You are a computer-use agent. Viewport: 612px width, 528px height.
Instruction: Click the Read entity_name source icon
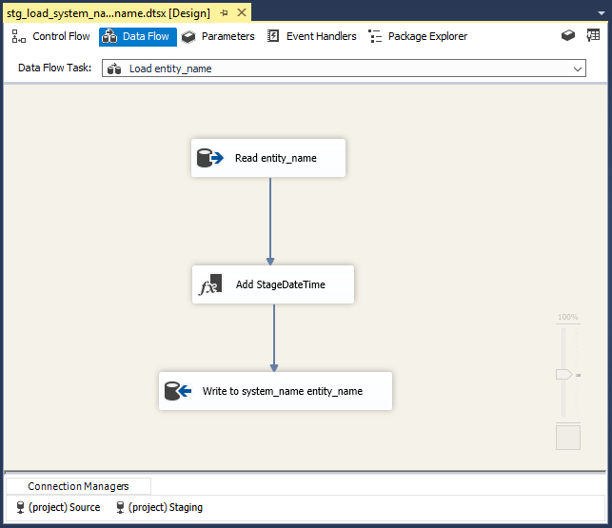click(x=210, y=158)
